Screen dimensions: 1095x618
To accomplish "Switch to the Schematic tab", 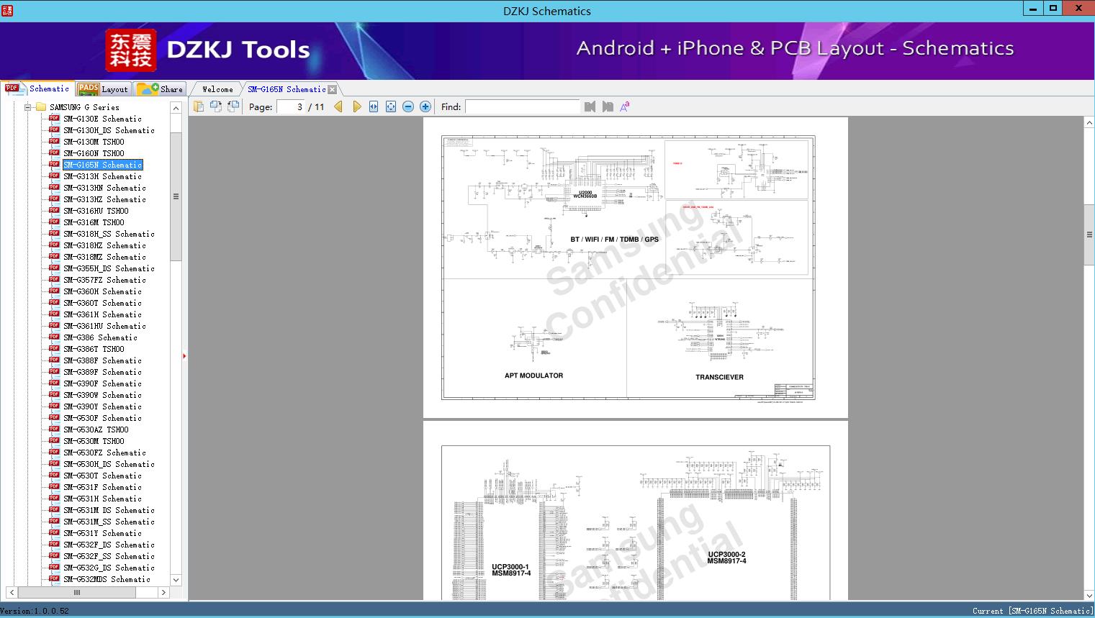I will [37, 88].
